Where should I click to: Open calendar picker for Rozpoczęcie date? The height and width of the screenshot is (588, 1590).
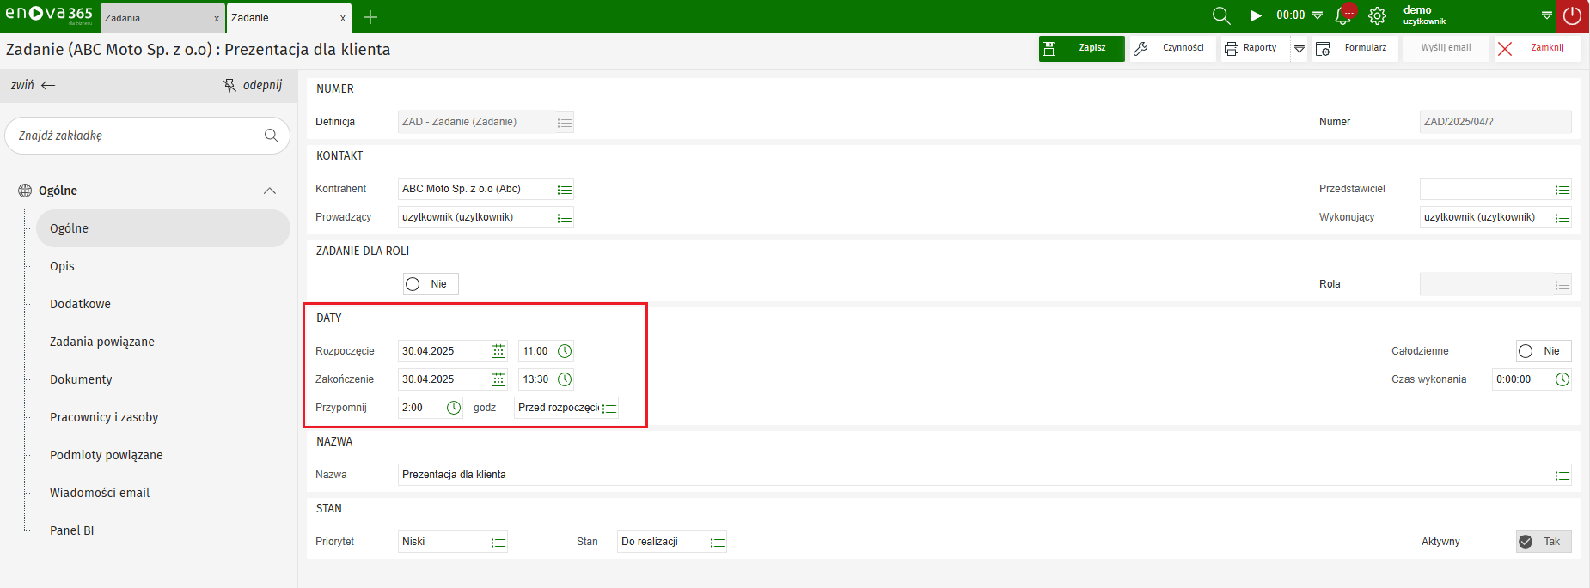pos(498,351)
